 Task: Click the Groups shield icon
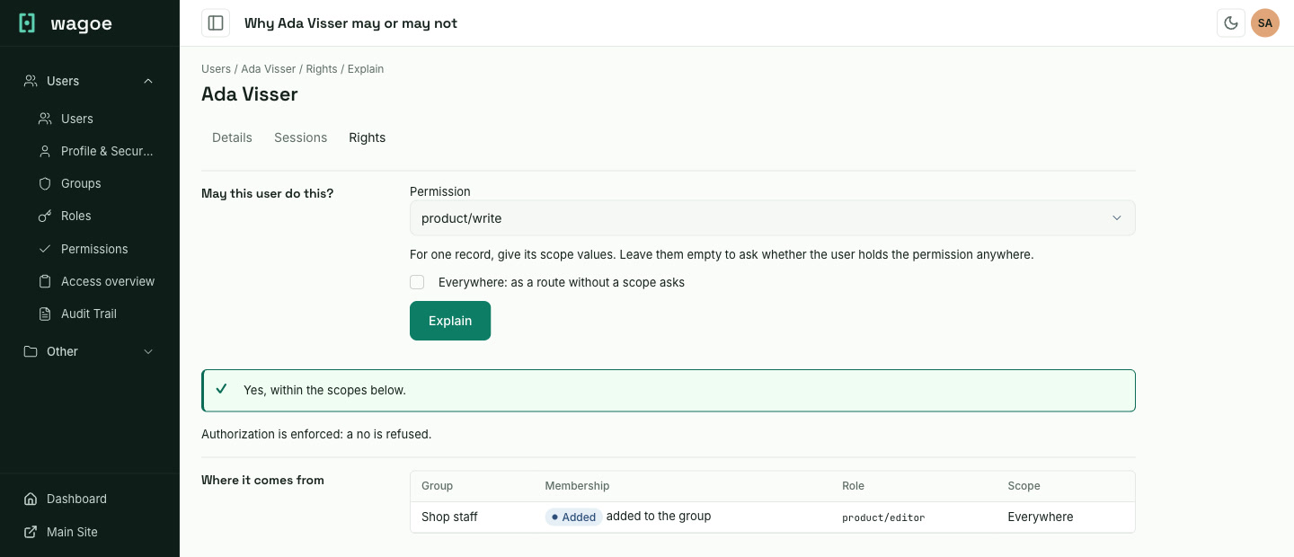(45, 183)
